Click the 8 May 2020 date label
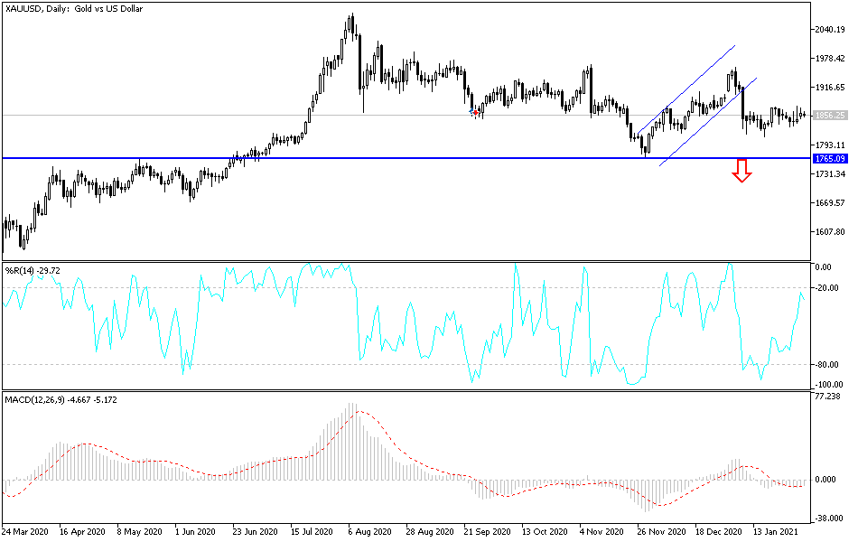This screenshot has width=858, height=542. [139, 532]
